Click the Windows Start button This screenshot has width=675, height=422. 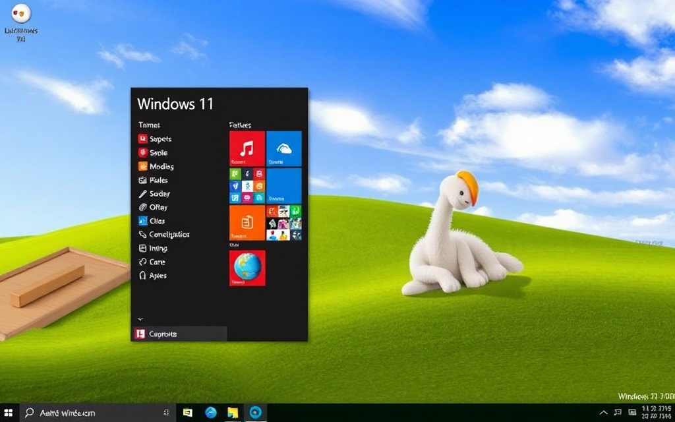9,413
